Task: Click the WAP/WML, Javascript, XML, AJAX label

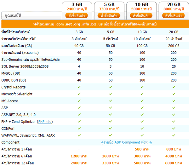Action: click(x=28, y=135)
